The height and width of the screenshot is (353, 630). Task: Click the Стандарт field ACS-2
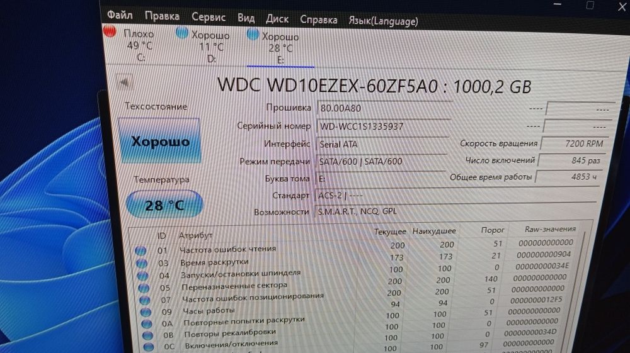point(456,196)
